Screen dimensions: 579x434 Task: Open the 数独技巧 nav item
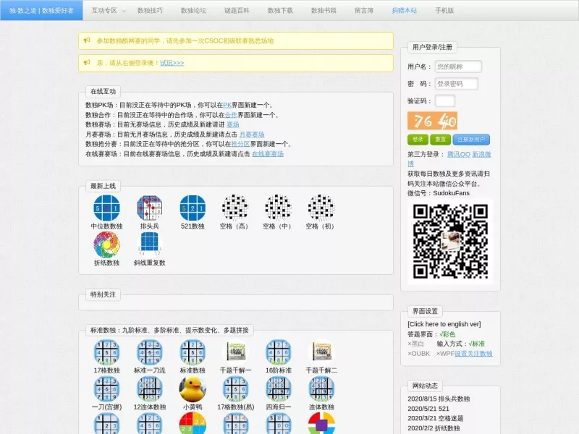pyautogui.click(x=150, y=10)
